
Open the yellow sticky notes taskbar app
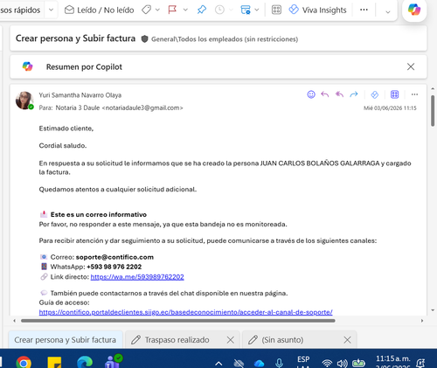(x=54, y=362)
